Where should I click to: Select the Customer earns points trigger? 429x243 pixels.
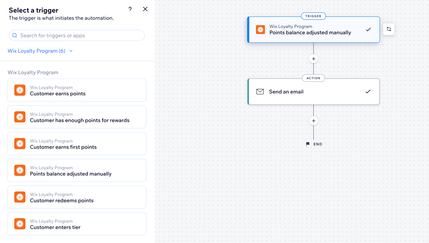click(76, 90)
